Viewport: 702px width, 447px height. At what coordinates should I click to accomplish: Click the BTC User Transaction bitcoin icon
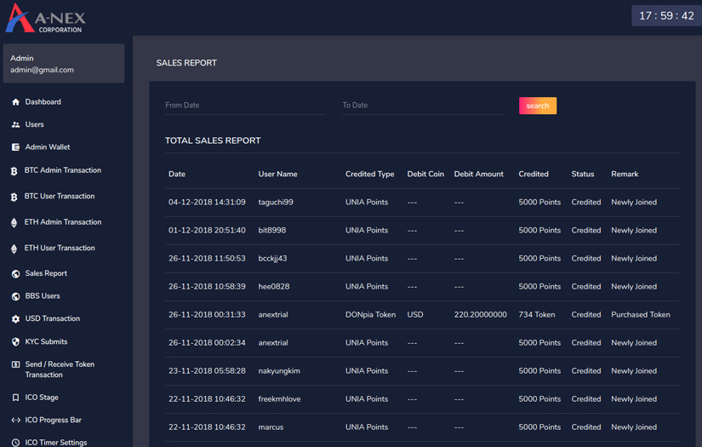14,197
